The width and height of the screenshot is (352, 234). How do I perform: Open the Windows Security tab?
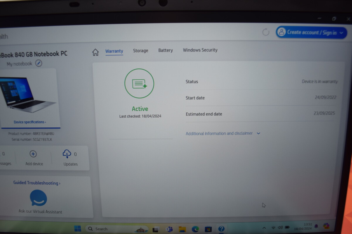[x=200, y=50]
